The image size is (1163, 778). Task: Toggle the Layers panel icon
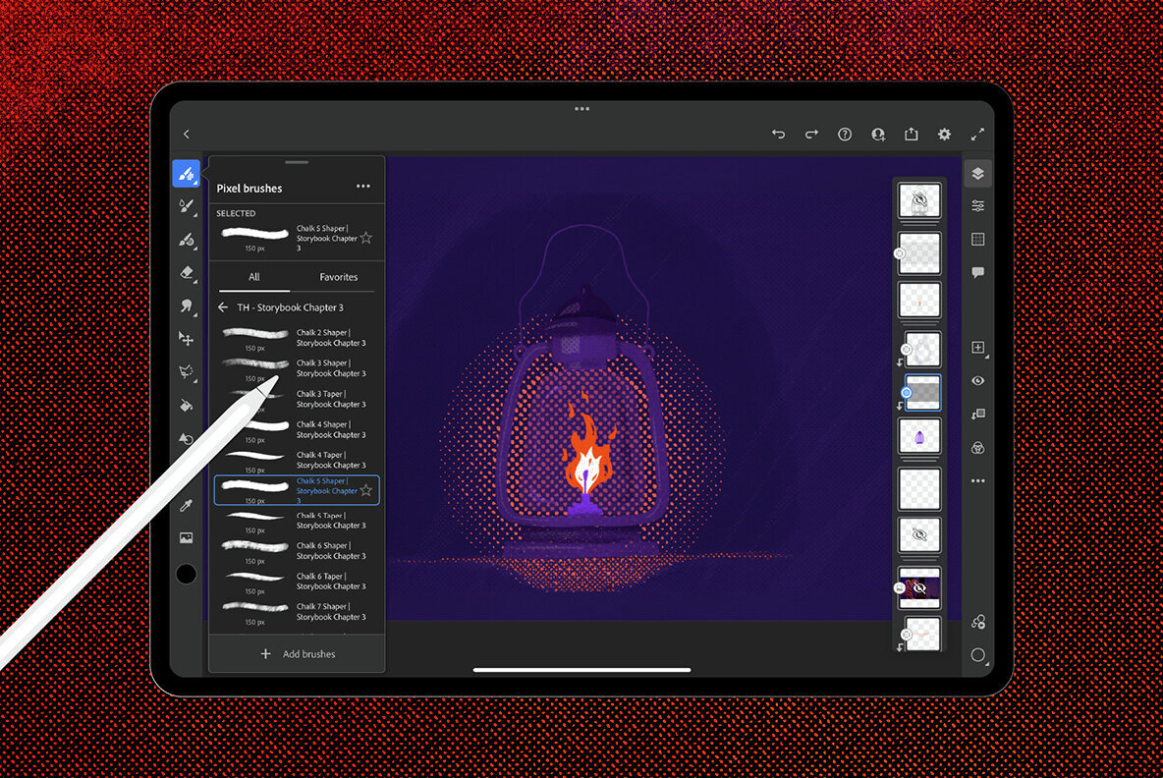[977, 174]
